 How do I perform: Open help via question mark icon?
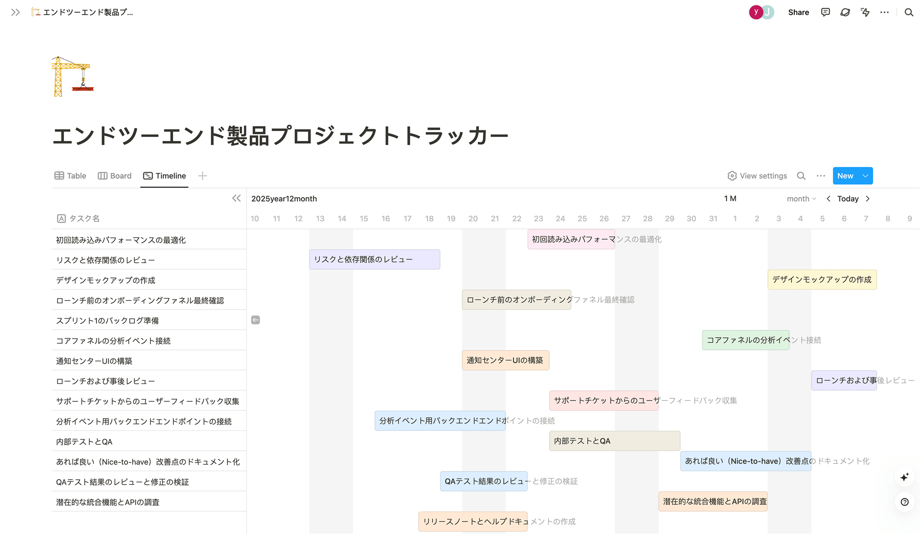[x=905, y=502]
